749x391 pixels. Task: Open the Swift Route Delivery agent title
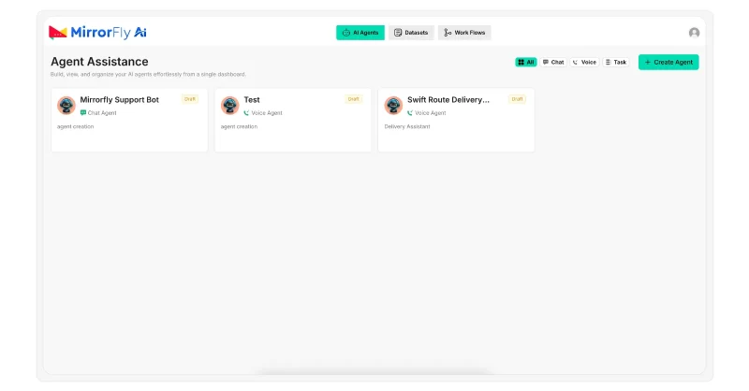[x=448, y=100]
